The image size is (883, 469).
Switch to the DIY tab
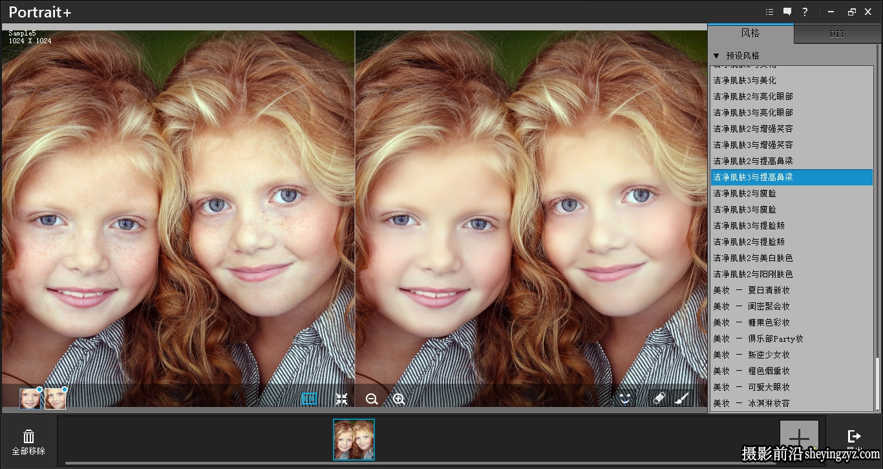click(837, 34)
